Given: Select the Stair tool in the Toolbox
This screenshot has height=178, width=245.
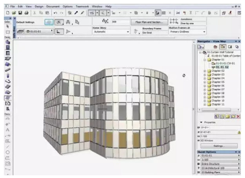Looking at the screenshot, I should [8, 58].
